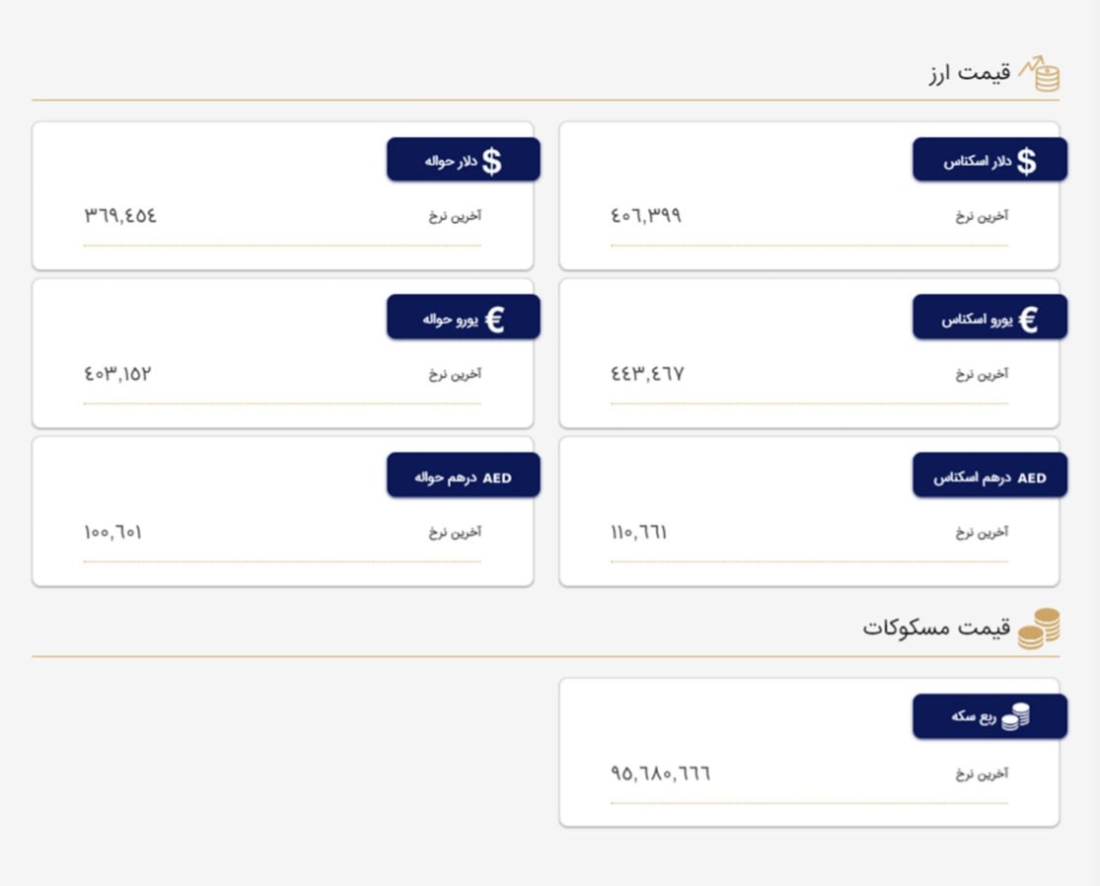Click the quarter coin price ٩٥,٦٨٠,٦٦٦
This screenshot has width=1100, height=886.
click(660, 774)
